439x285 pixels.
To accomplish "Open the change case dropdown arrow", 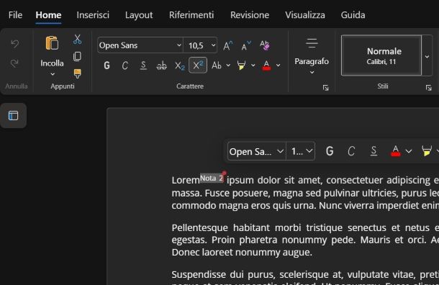I will 228,65.
